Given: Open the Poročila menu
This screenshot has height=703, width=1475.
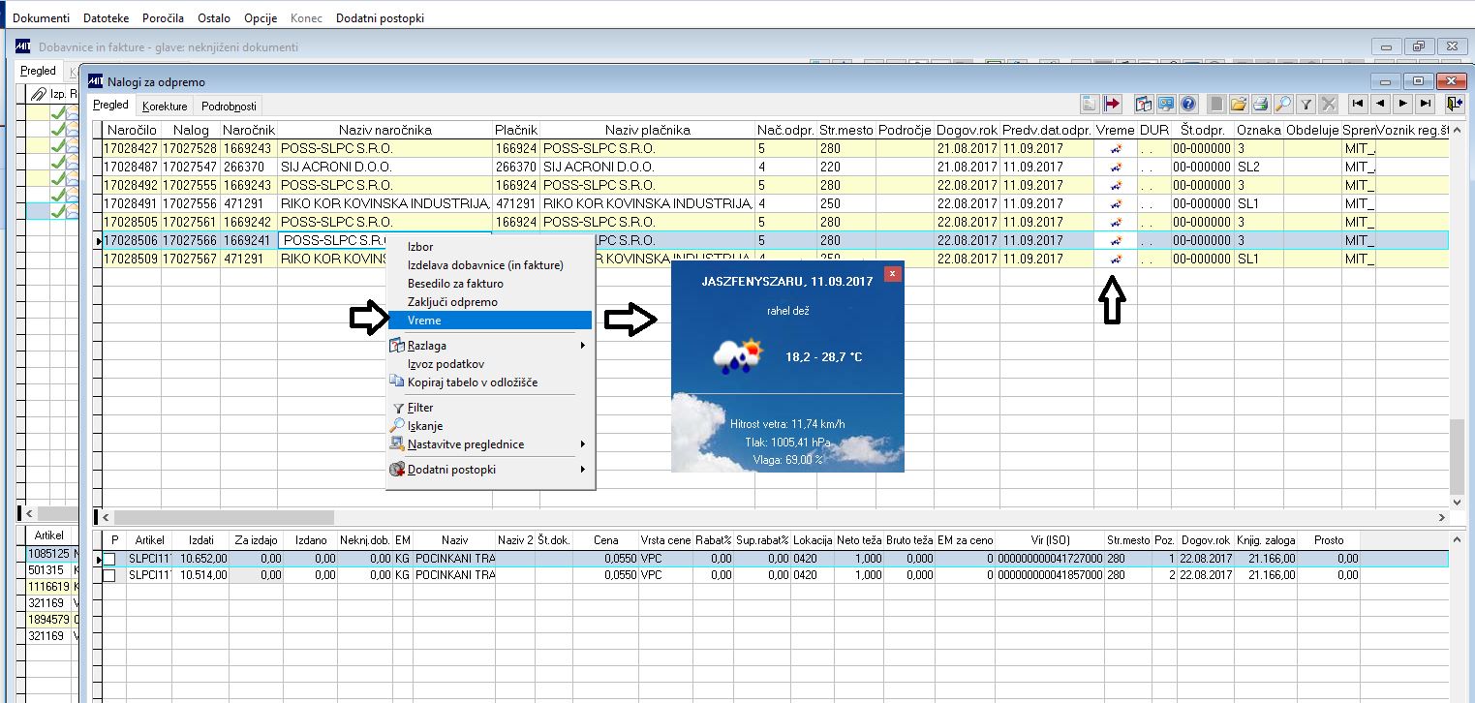Looking at the screenshot, I should click(x=163, y=17).
